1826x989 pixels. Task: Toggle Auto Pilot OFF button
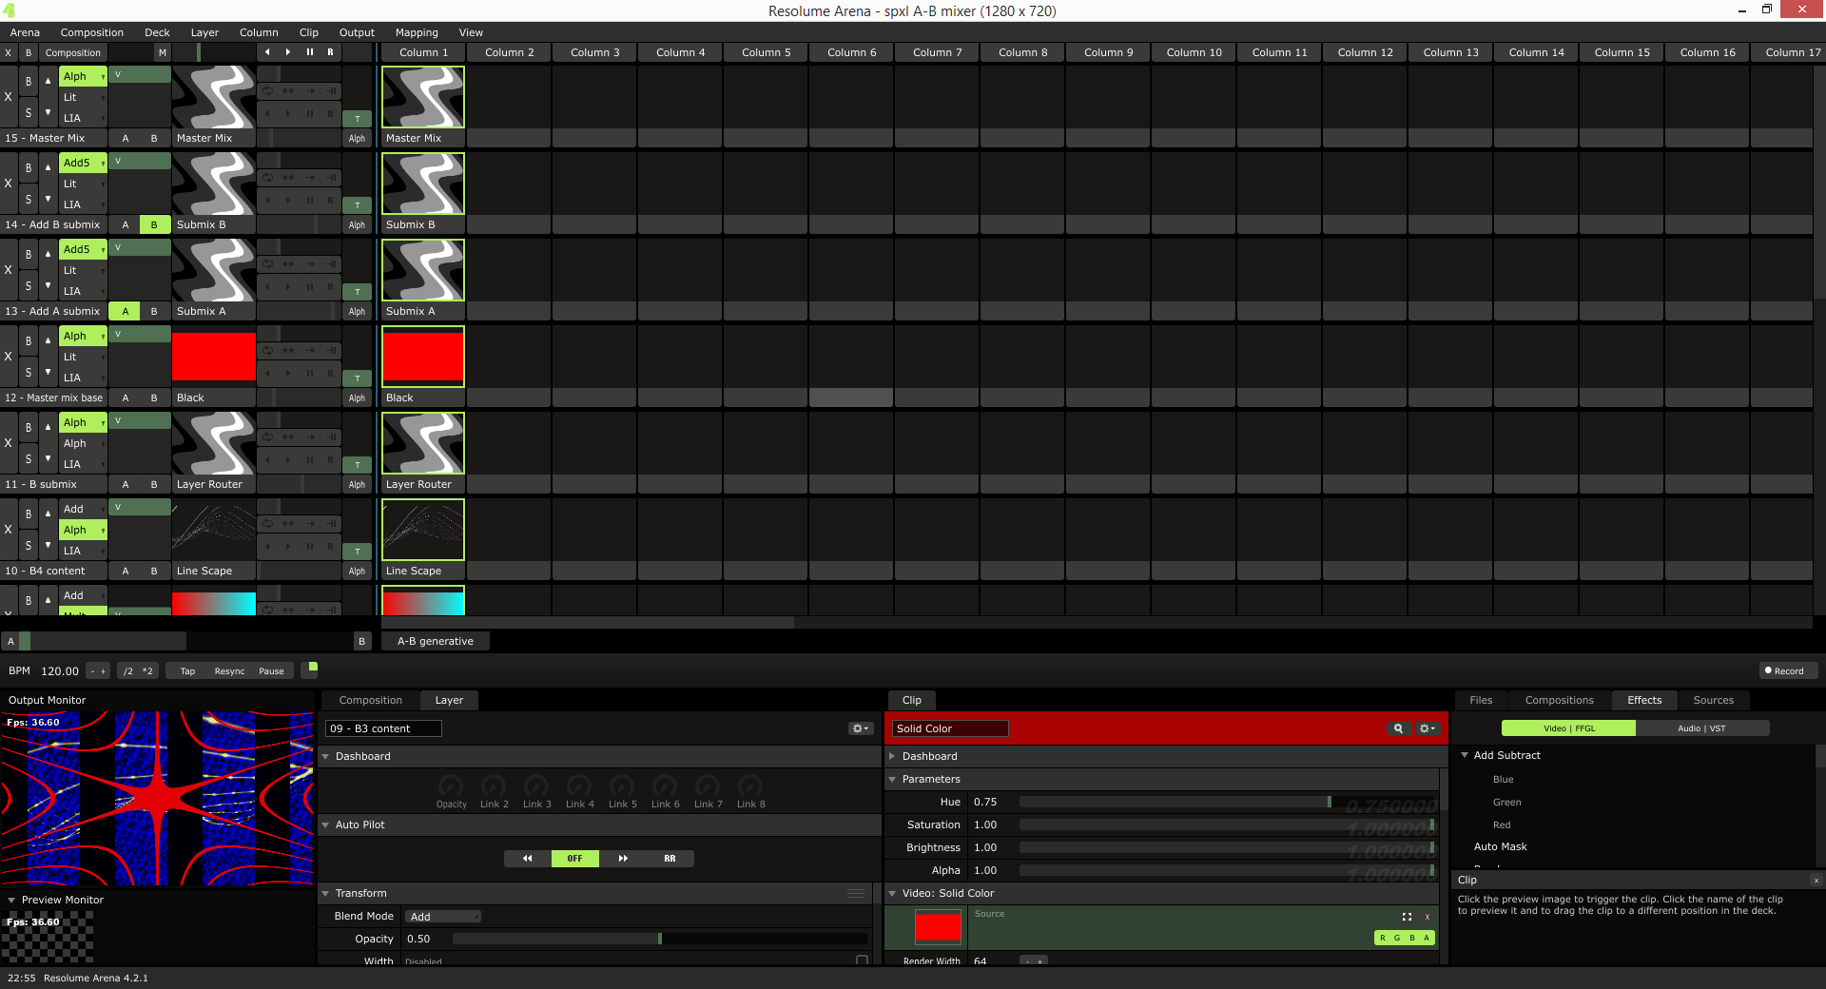(x=574, y=859)
